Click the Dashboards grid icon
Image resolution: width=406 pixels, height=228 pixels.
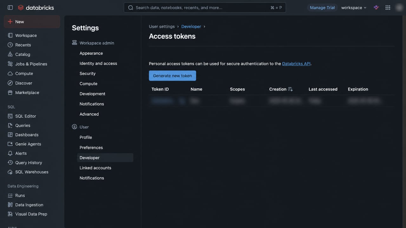(x=10, y=135)
